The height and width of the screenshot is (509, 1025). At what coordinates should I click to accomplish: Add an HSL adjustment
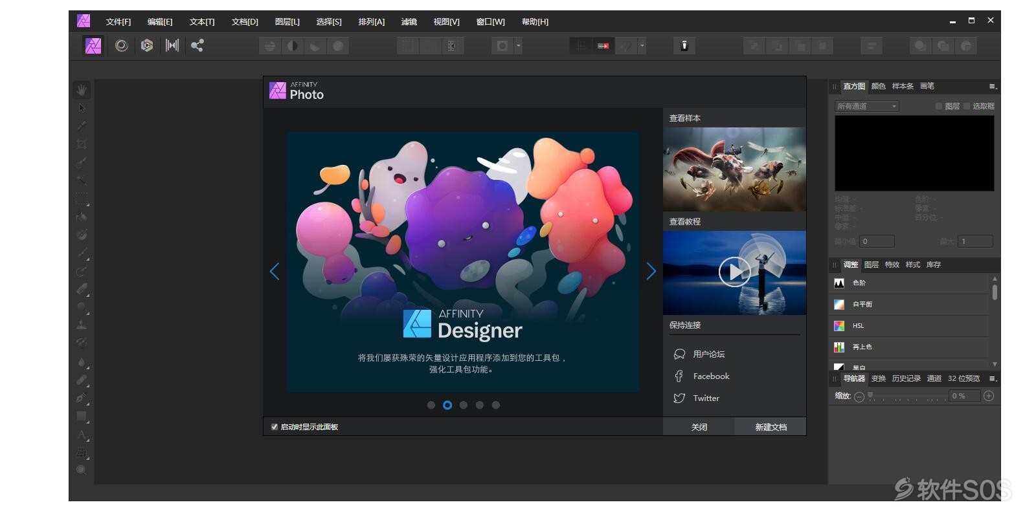[x=909, y=325]
